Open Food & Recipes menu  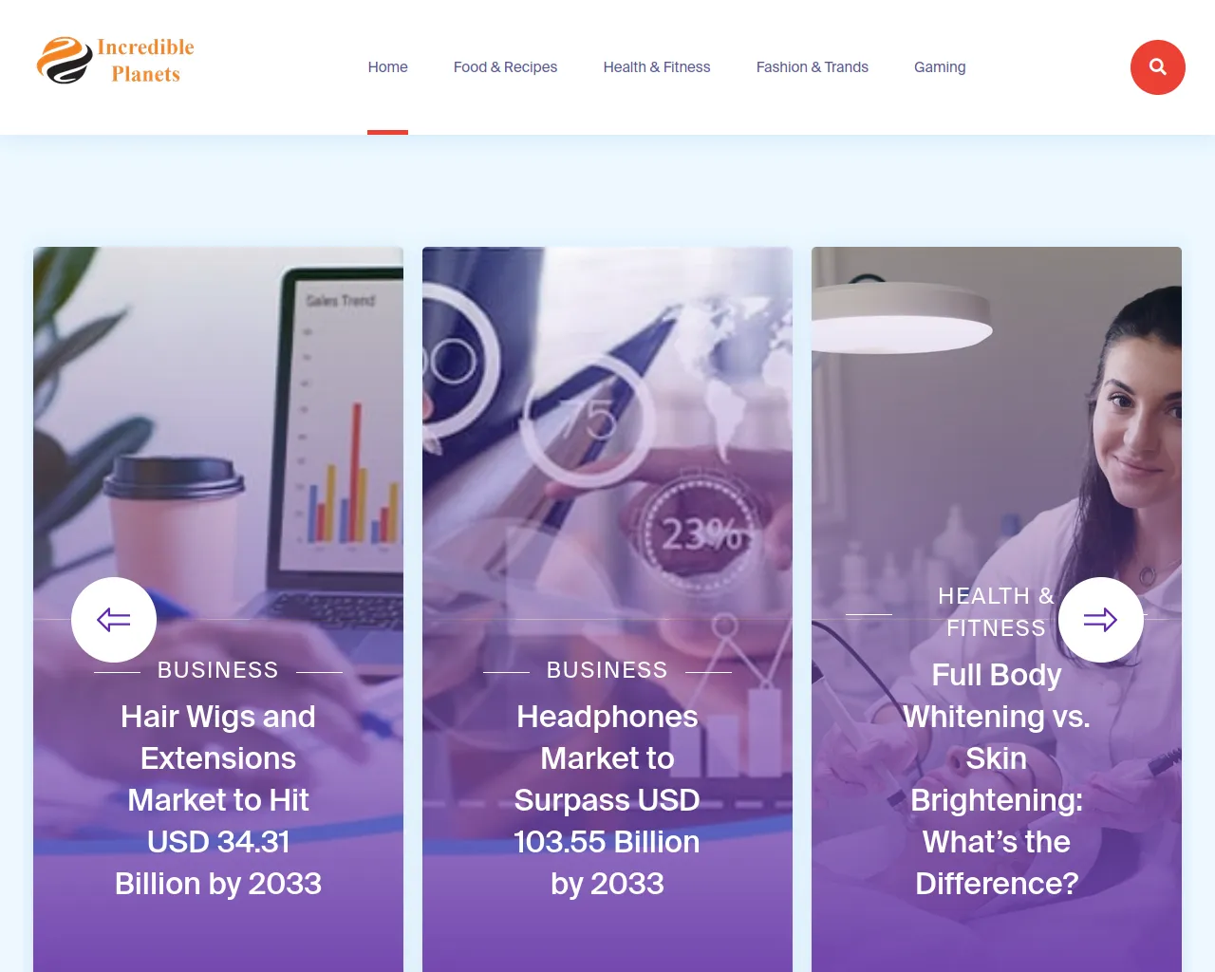pos(505,67)
